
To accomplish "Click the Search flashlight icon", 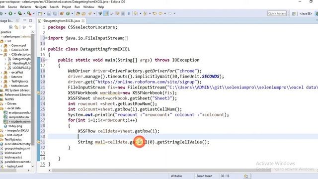I will [90, 13].
